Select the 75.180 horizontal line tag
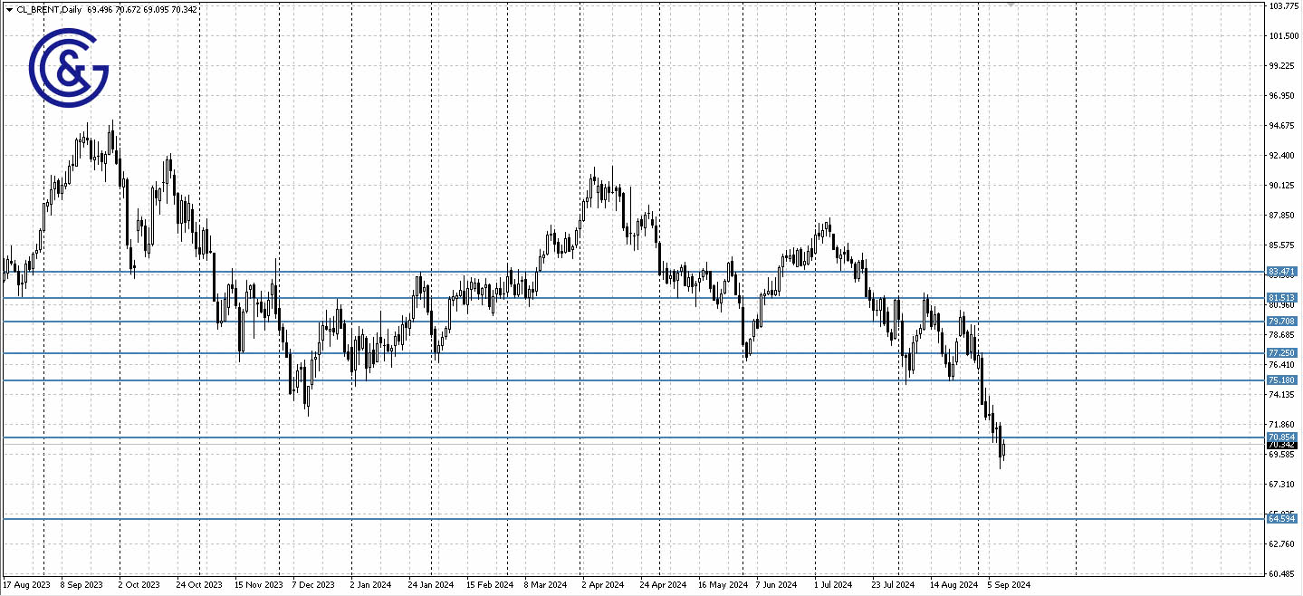 click(1282, 380)
